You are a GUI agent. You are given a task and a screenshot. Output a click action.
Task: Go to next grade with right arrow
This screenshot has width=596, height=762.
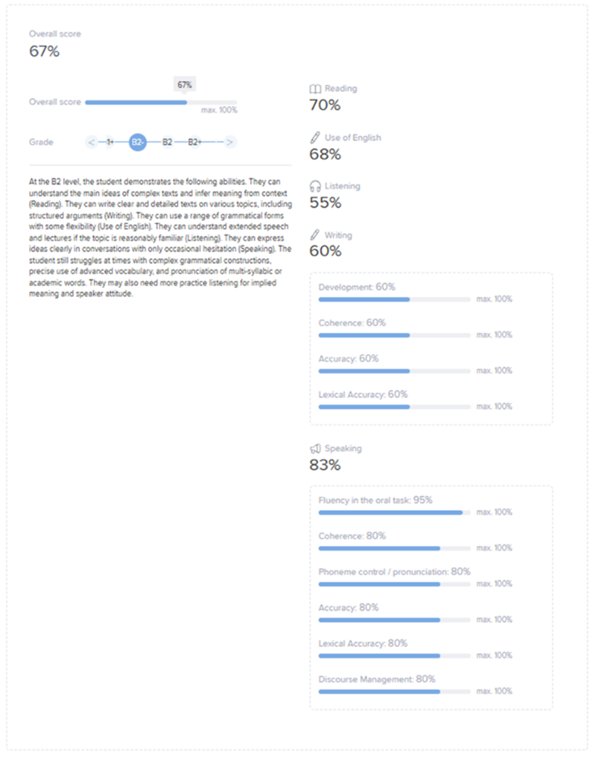pos(230,142)
